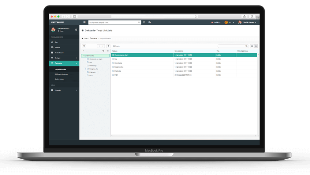The height and width of the screenshot is (175, 310).
Task: Click the Start breadcrumb link
Action: (86, 38)
